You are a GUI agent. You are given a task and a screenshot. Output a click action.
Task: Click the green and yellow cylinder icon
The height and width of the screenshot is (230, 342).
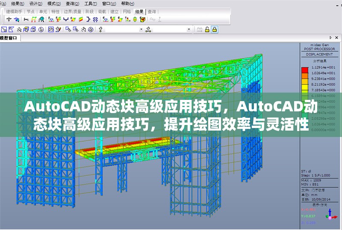click(135, 19)
